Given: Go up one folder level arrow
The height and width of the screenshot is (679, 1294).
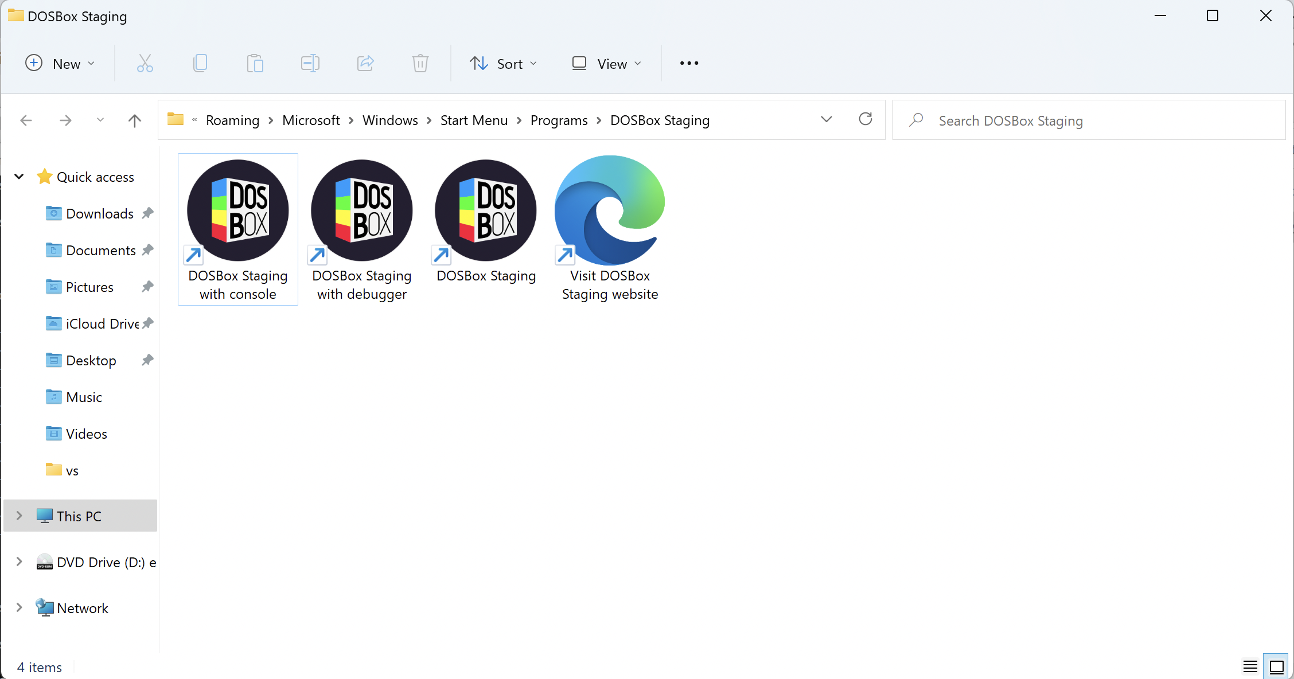Looking at the screenshot, I should coord(134,120).
